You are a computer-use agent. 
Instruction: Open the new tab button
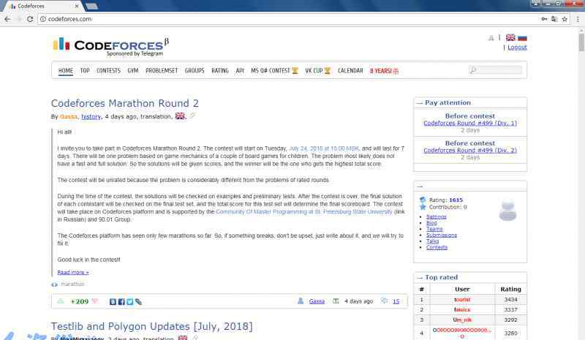[x=91, y=6]
